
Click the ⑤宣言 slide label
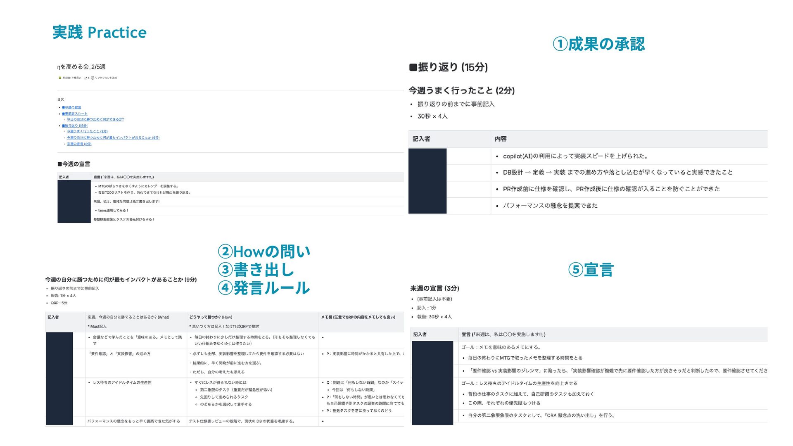pos(591,270)
